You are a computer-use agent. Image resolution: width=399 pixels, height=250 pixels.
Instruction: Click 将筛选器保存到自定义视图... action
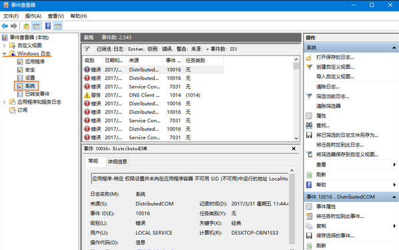pyautogui.click(x=347, y=155)
